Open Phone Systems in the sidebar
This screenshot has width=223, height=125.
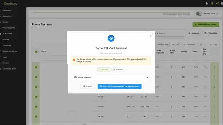[x=9, y=28]
